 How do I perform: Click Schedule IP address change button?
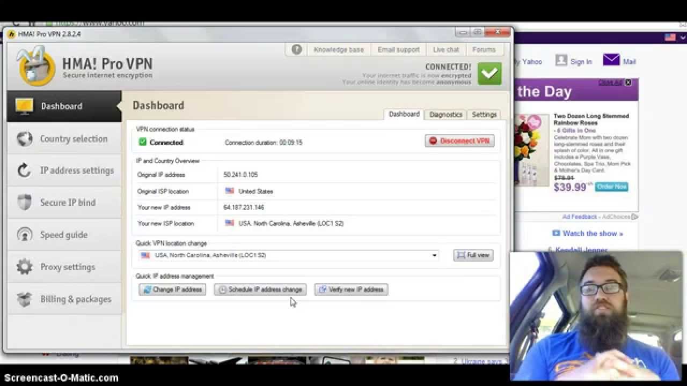pyautogui.click(x=260, y=289)
